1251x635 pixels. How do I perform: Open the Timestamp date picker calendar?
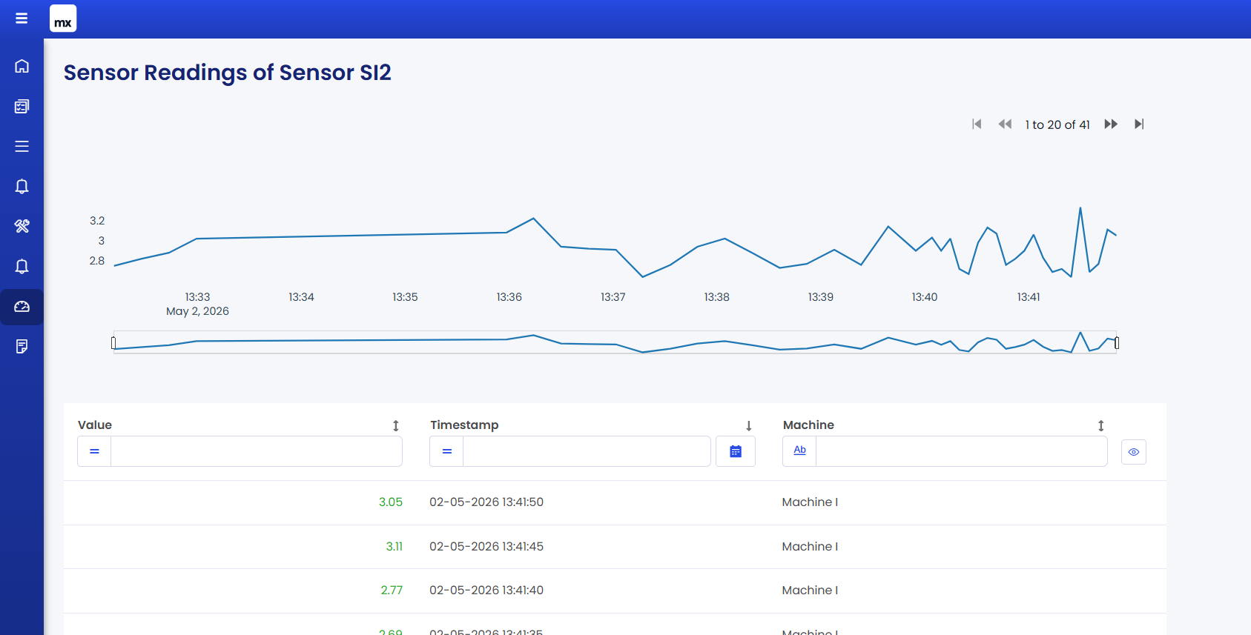(736, 451)
